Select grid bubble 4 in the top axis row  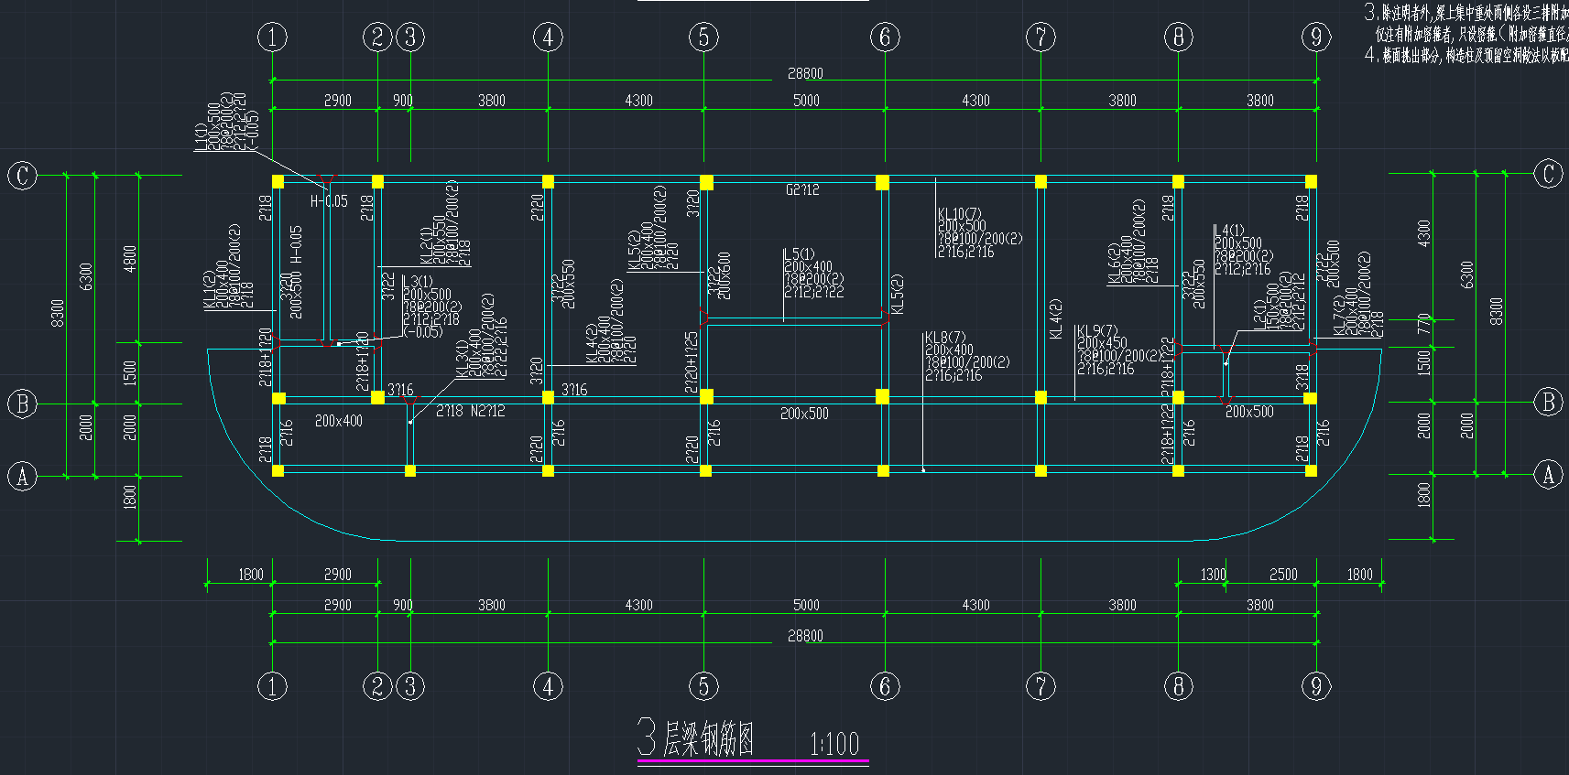[548, 38]
